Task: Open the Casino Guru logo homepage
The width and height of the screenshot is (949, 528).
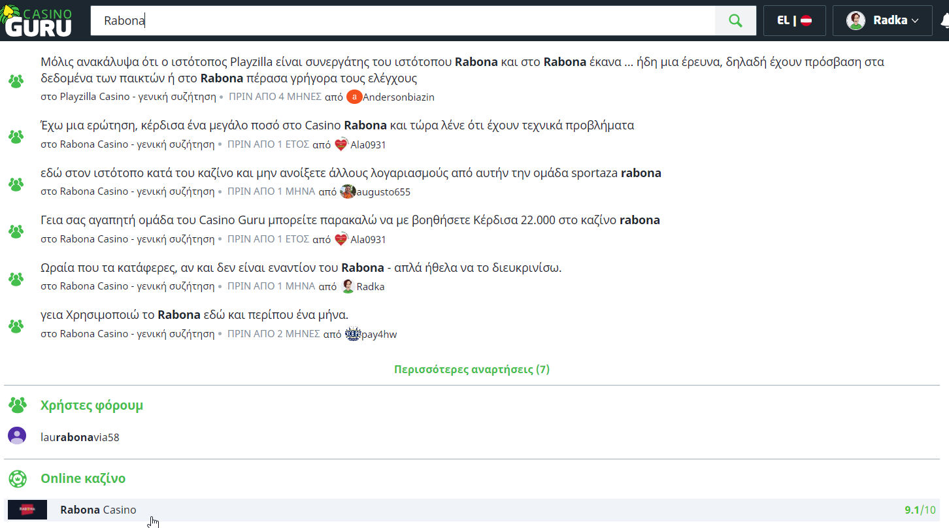Action: (x=38, y=20)
